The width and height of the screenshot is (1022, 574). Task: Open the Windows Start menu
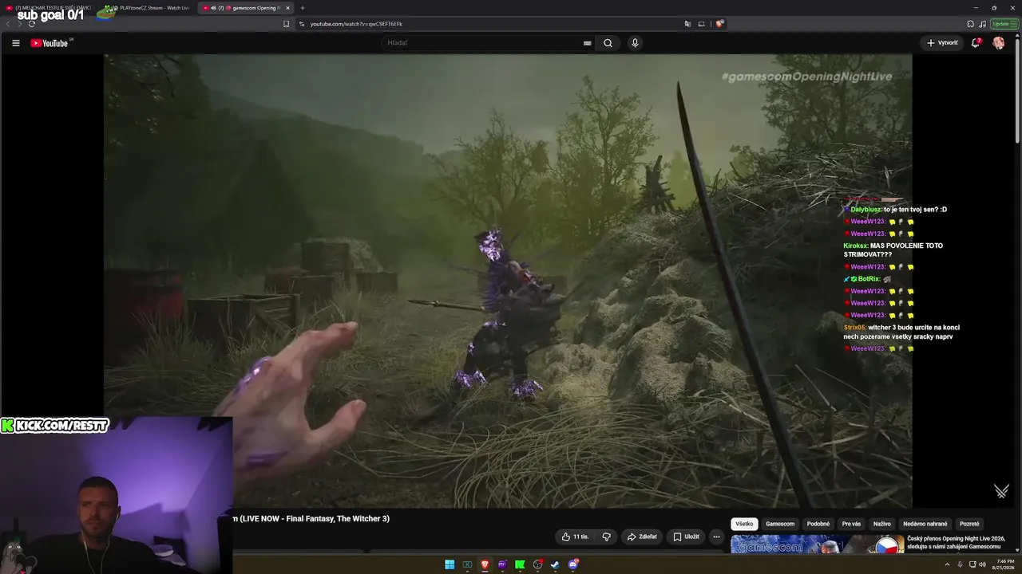pos(450,565)
